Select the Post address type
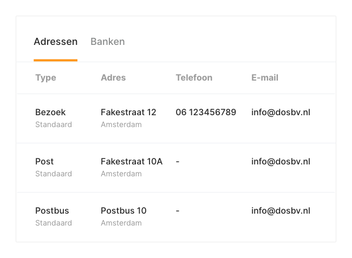Image resolution: width=352 pixels, height=258 pixels. coord(44,162)
